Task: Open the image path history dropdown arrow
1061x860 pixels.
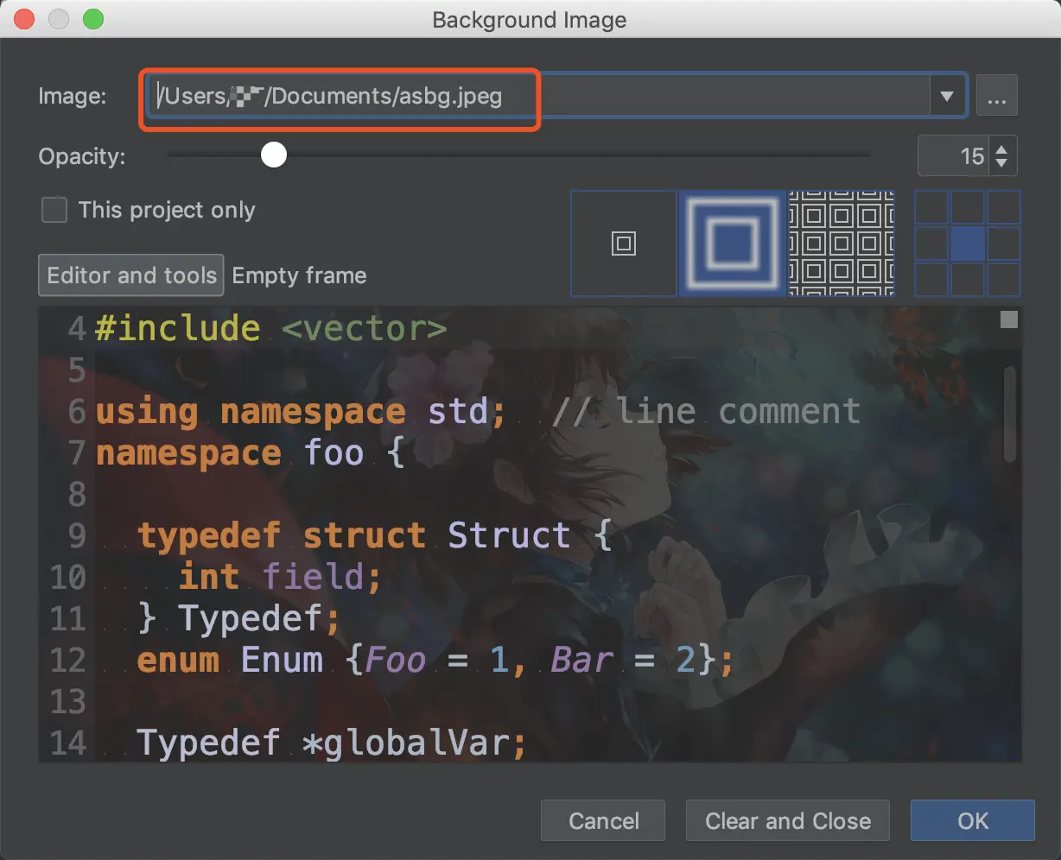Action: pos(947,96)
